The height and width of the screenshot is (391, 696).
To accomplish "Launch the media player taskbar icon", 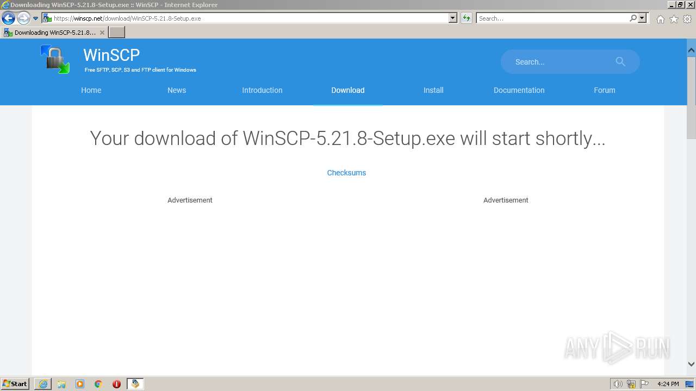I will [80, 384].
